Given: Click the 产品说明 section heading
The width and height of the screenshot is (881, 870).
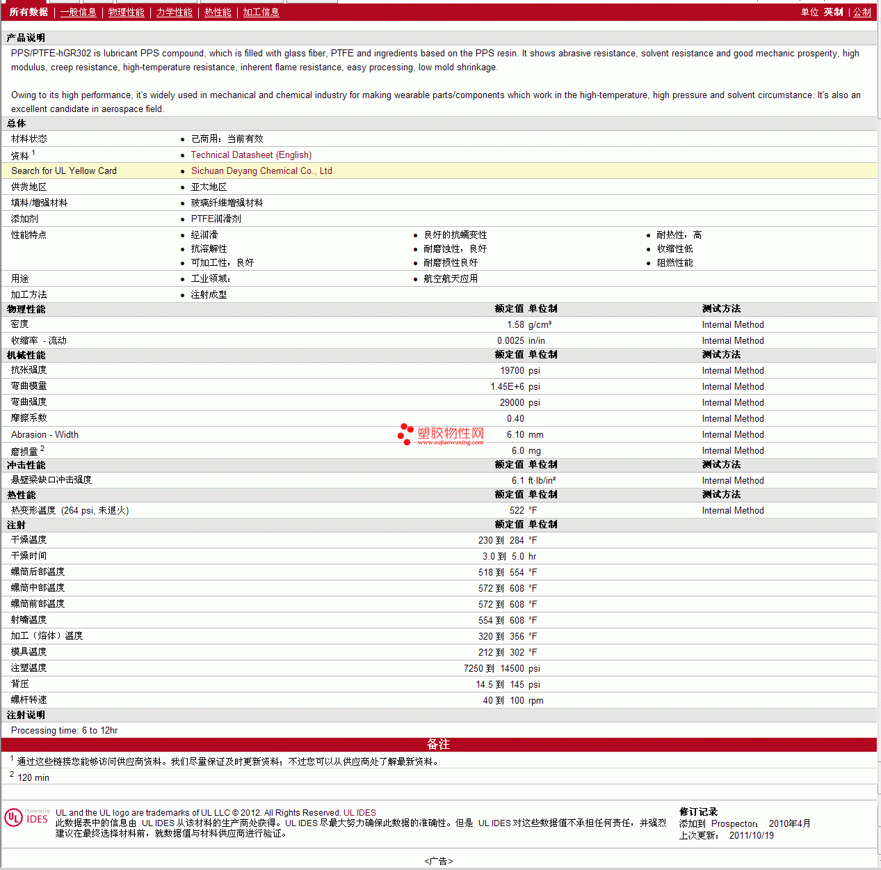Looking at the screenshot, I should 26,38.
